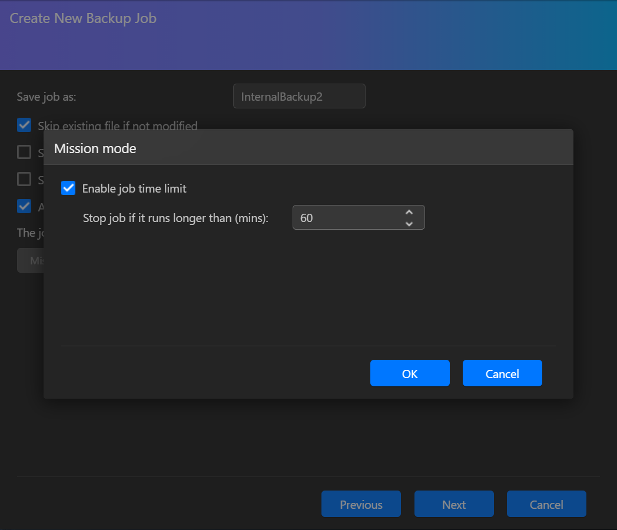Tick the first unchecked checkbox below Skip existing

(x=24, y=153)
